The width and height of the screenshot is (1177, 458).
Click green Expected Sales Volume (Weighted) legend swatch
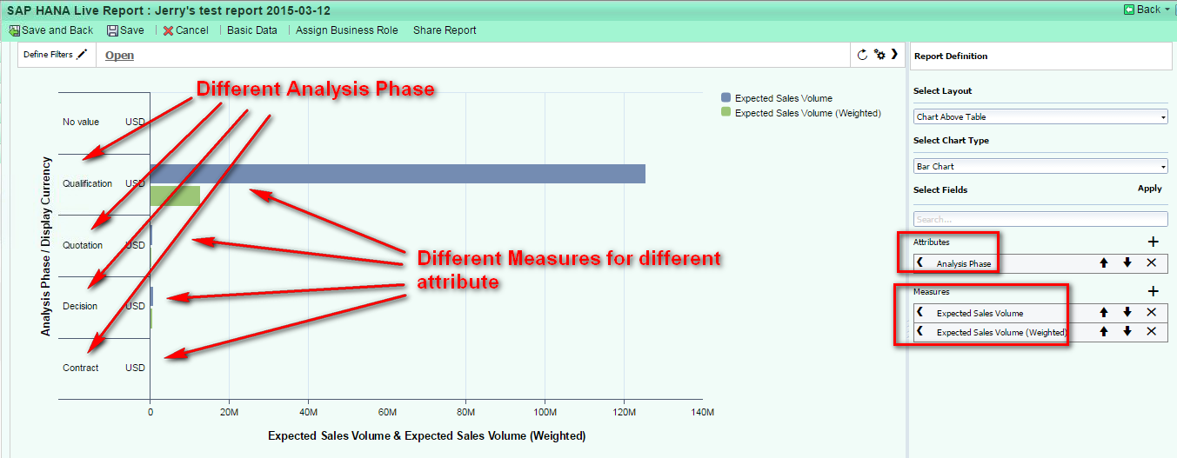(726, 113)
